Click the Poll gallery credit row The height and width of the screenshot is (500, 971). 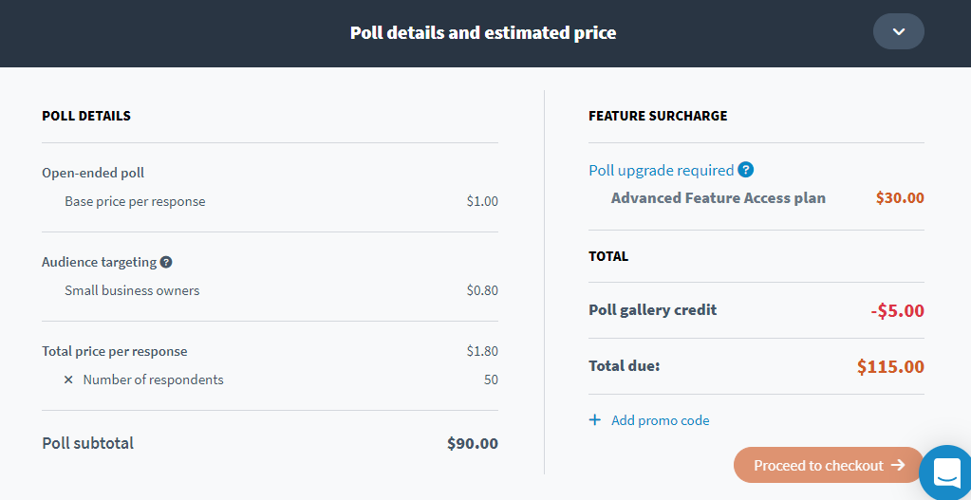coord(756,310)
